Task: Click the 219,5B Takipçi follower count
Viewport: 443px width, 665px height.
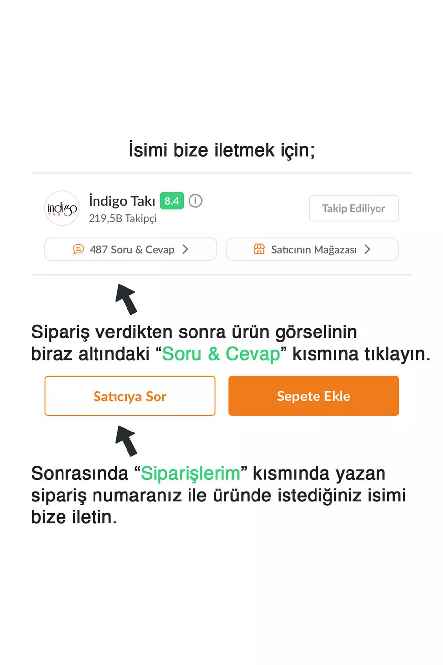Action: tap(123, 218)
